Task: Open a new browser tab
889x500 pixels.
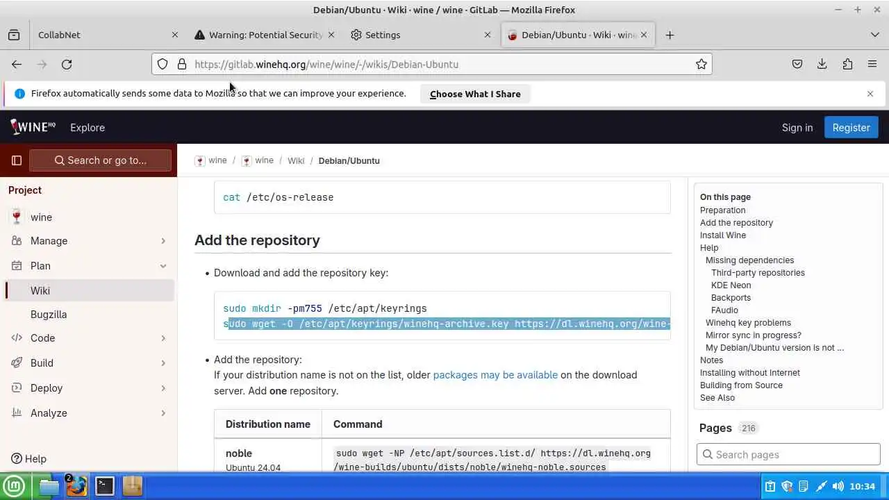Action: point(670,35)
